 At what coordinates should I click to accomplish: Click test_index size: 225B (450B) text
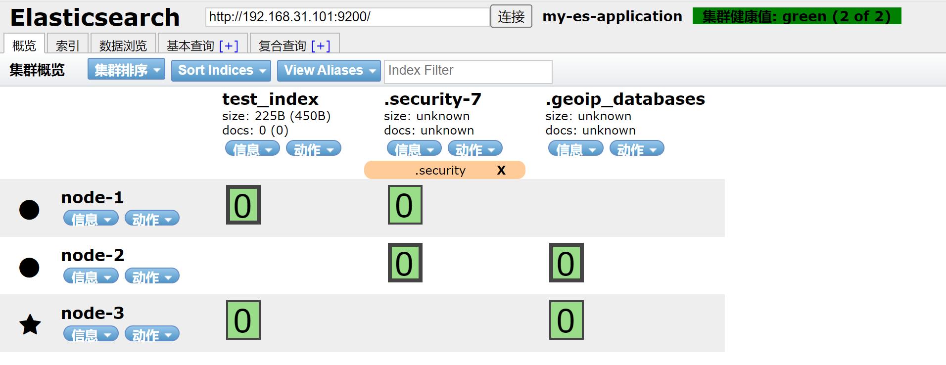coord(277,116)
